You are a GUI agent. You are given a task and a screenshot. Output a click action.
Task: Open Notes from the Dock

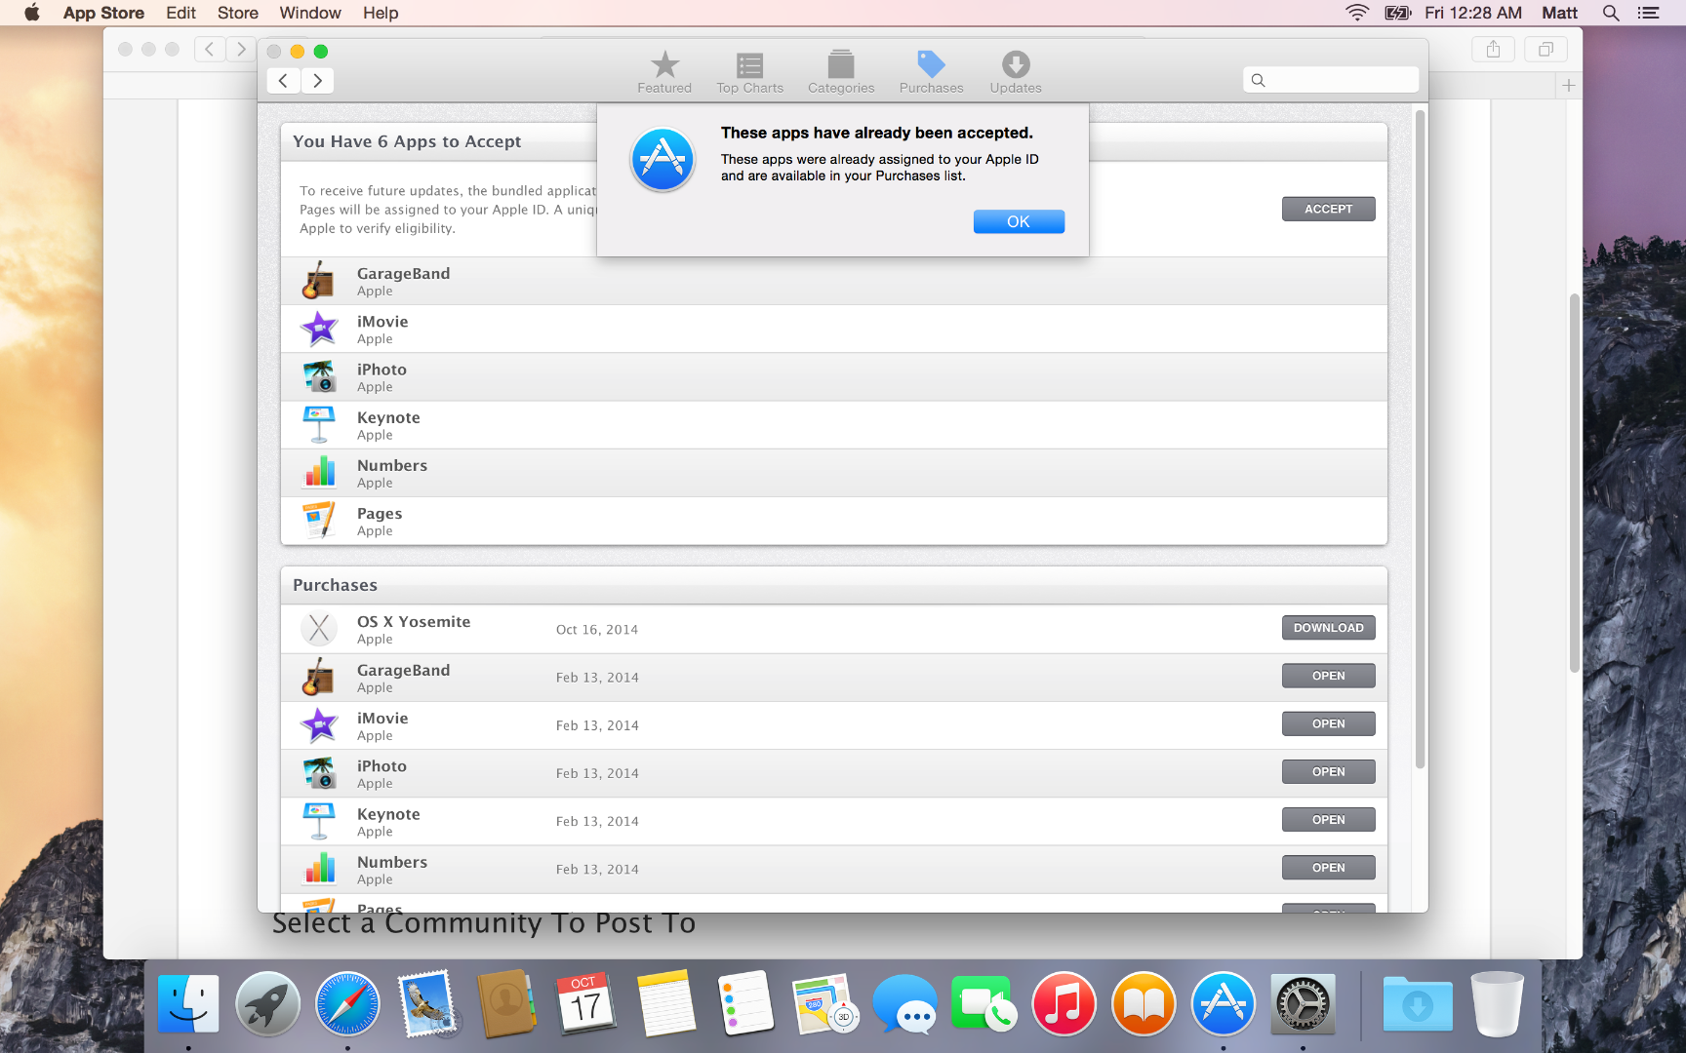tap(665, 1003)
